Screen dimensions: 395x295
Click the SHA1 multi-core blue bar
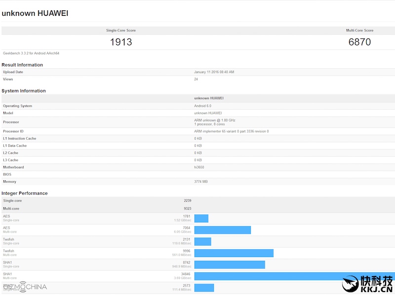(x=295, y=276)
